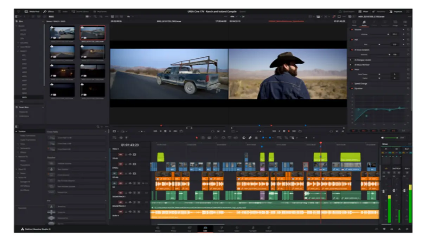The height and width of the screenshot is (238, 422).
Task: Open the Fusion page
Action: [221, 229]
